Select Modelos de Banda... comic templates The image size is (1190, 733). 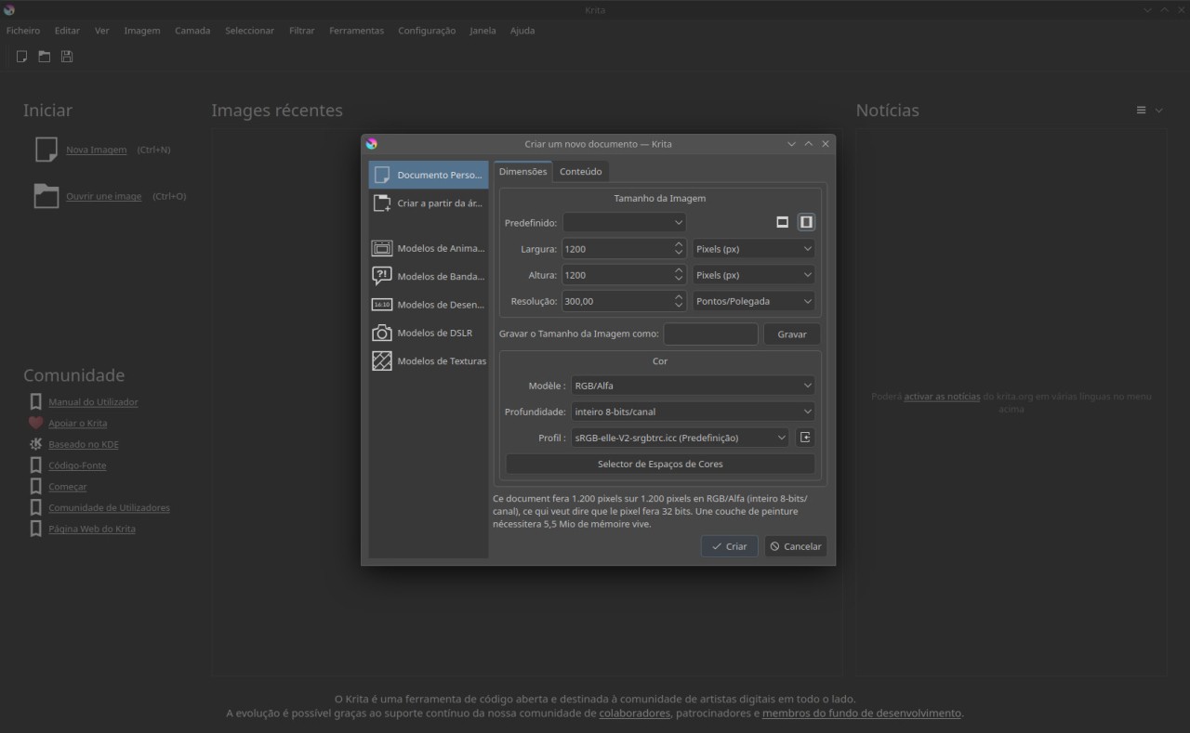point(429,276)
